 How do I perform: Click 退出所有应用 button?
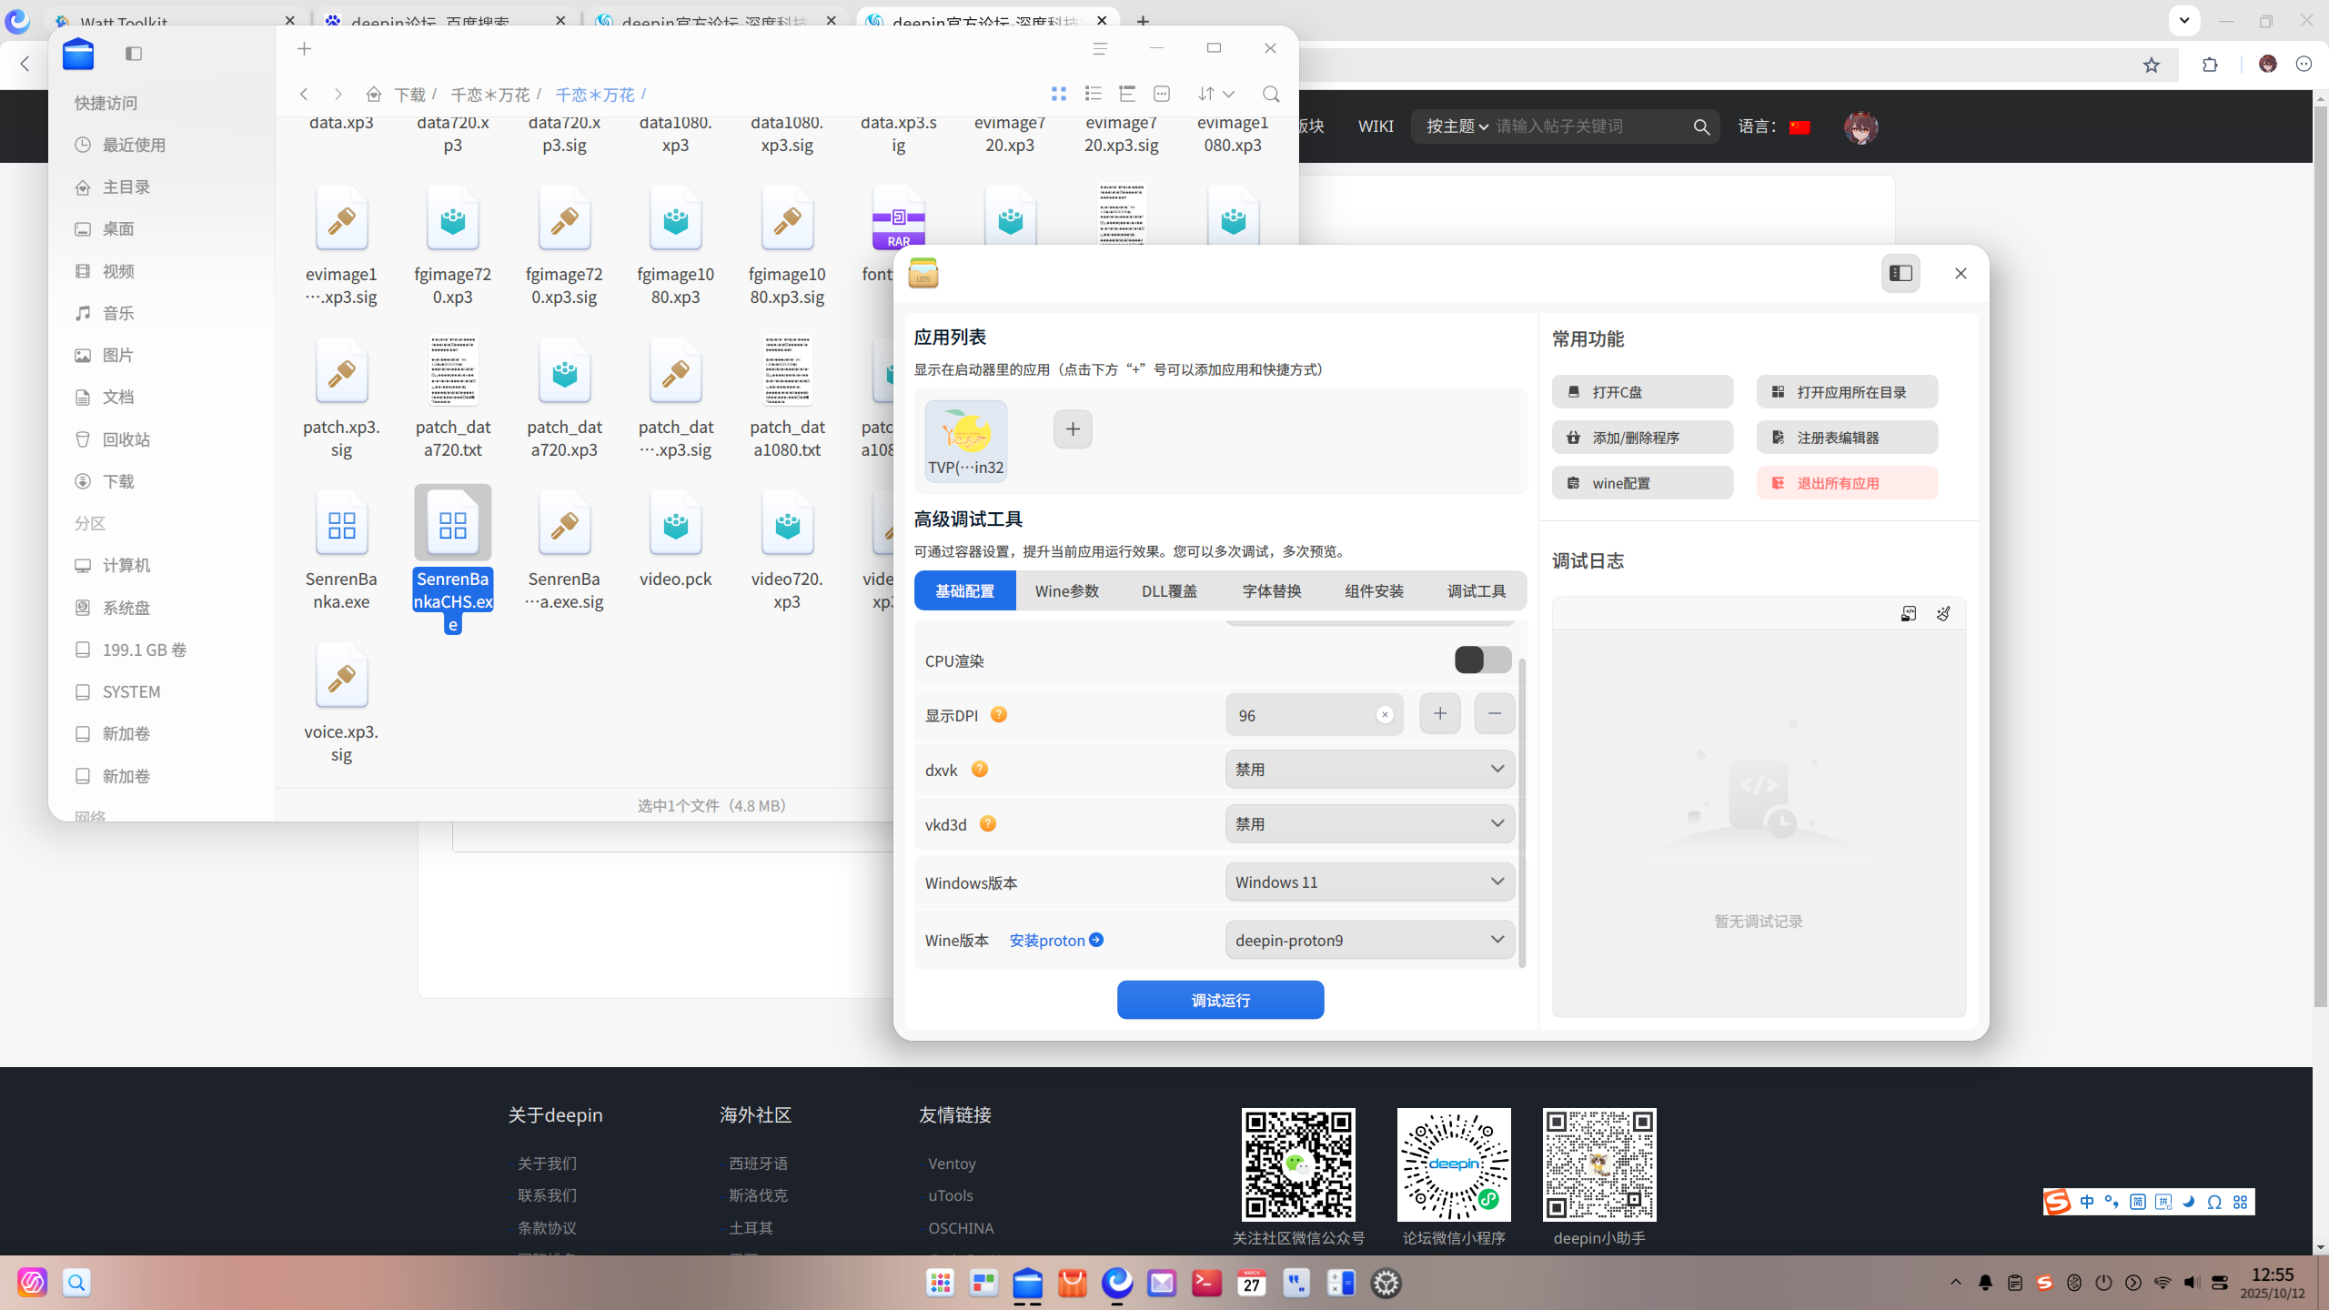pyautogui.click(x=1847, y=483)
